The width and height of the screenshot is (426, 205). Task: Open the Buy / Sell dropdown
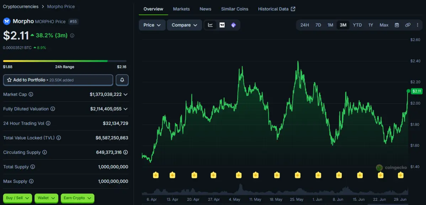coord(18,198)
